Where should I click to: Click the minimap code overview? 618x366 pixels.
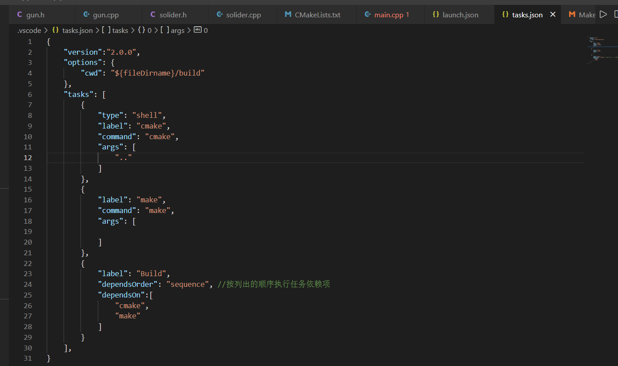coord(602,51)
